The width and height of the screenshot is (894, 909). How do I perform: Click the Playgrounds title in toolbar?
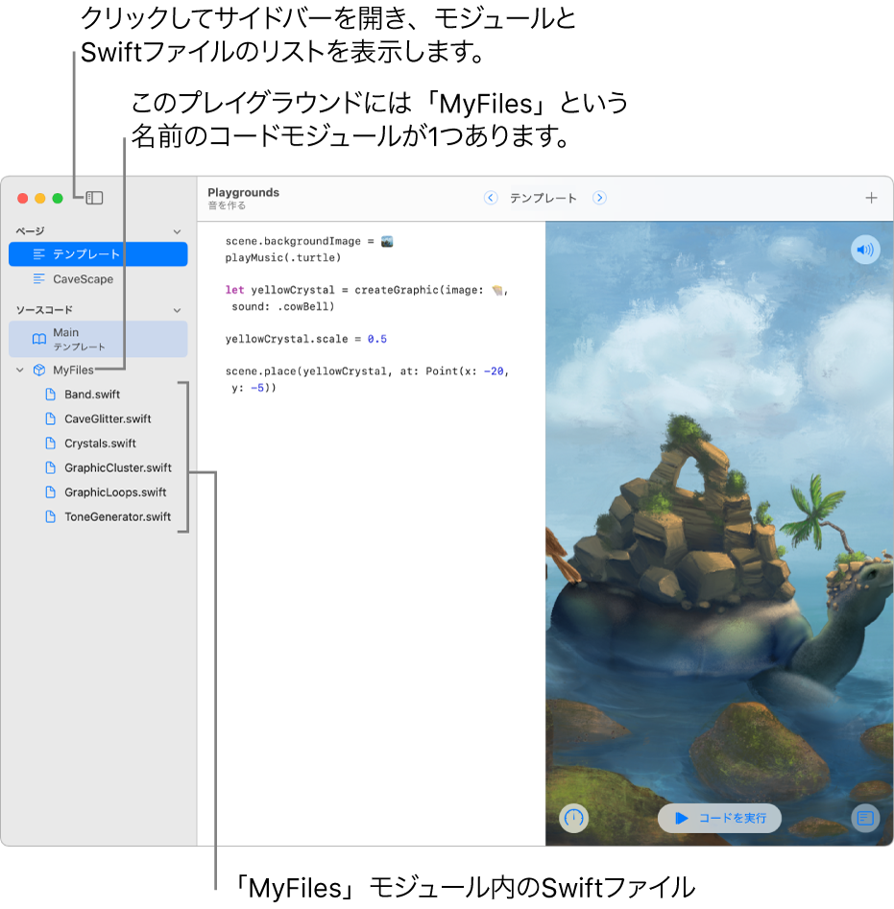pyautogui.click(x=244, y=193)
